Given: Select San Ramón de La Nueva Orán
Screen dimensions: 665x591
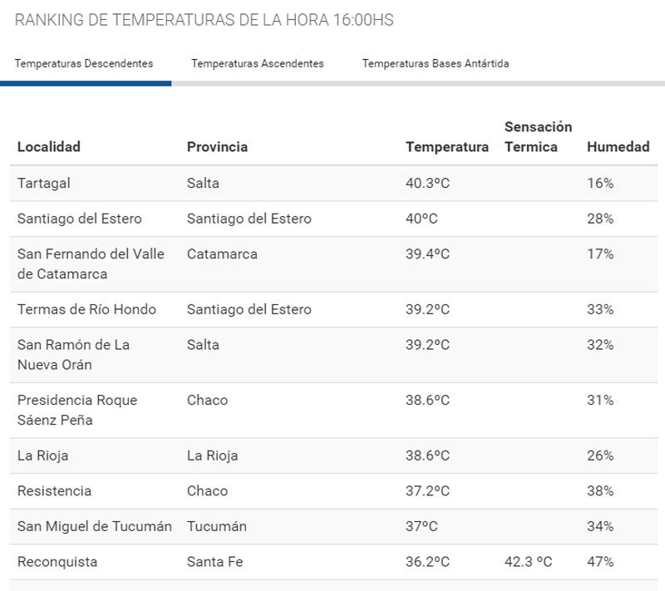Looking at the screenshot, I should pos(73,354).
